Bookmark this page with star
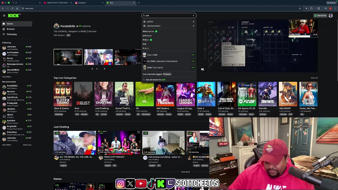The image size is (338, 190). pos(300,8)
